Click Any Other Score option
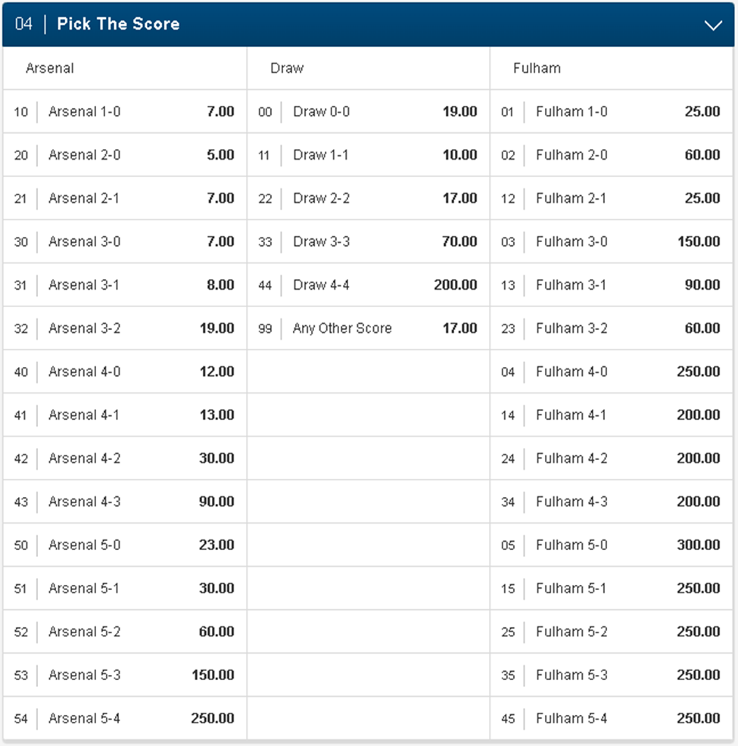This screenshot has height=746, width=738. pos(369,328)
